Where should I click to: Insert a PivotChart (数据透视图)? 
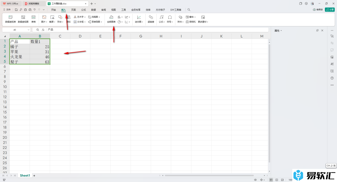(x=23, y=19)
